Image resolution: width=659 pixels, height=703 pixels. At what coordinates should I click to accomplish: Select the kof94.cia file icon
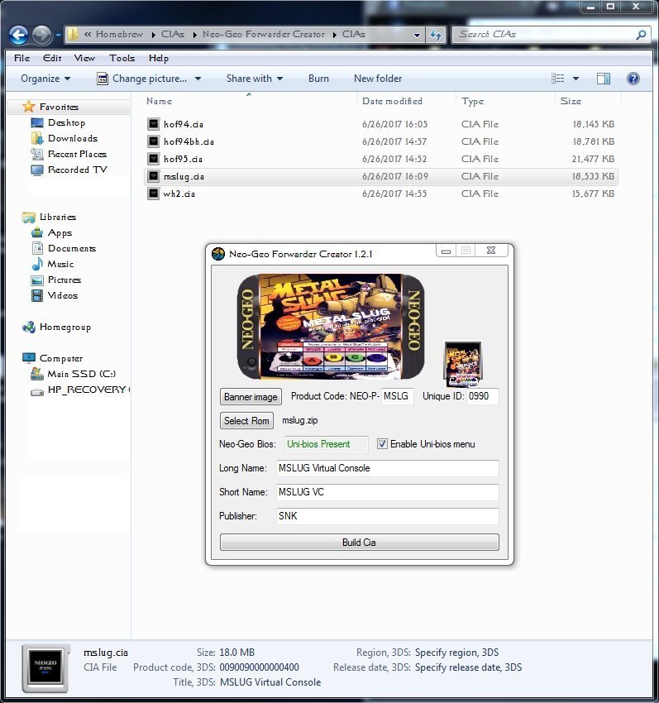[x=154, y=124]
